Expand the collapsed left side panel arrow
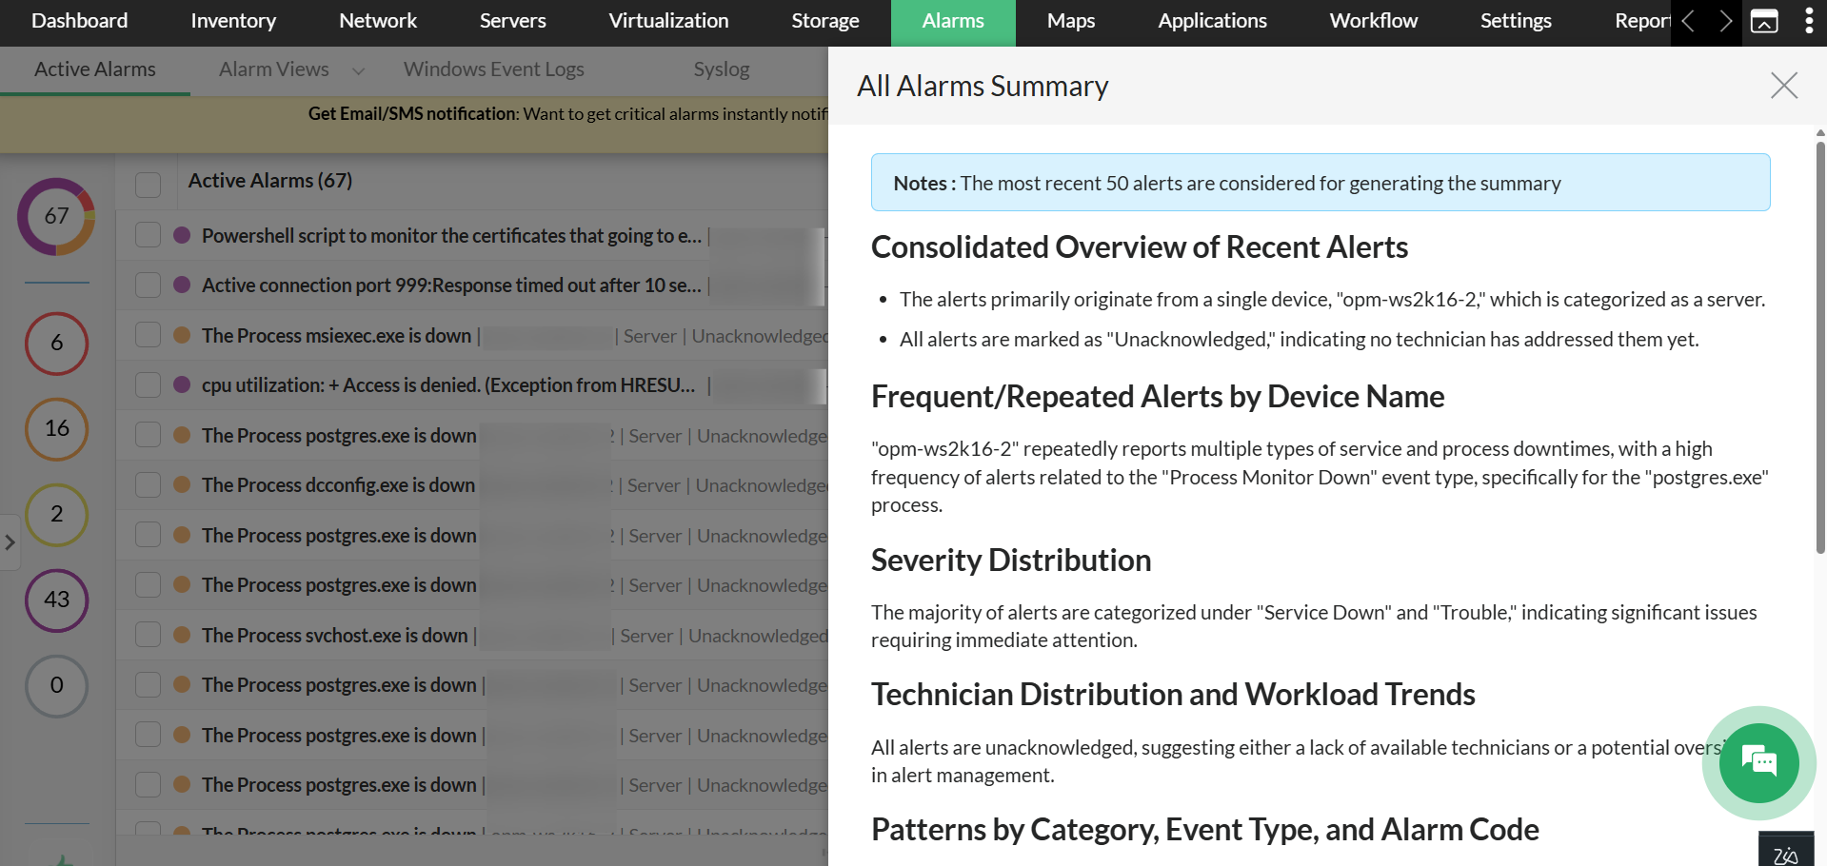 point(10,542)
